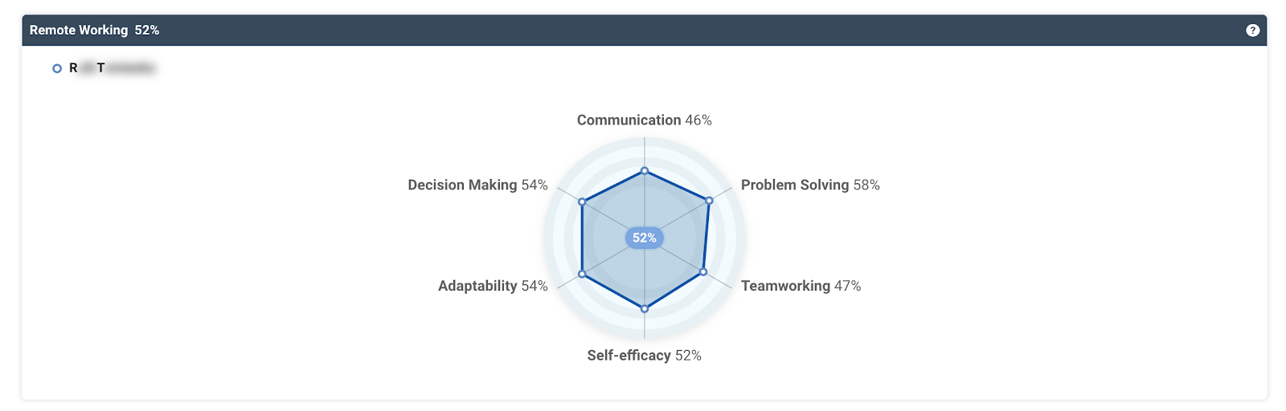Click the Teamworking axis label

[785, 286]
